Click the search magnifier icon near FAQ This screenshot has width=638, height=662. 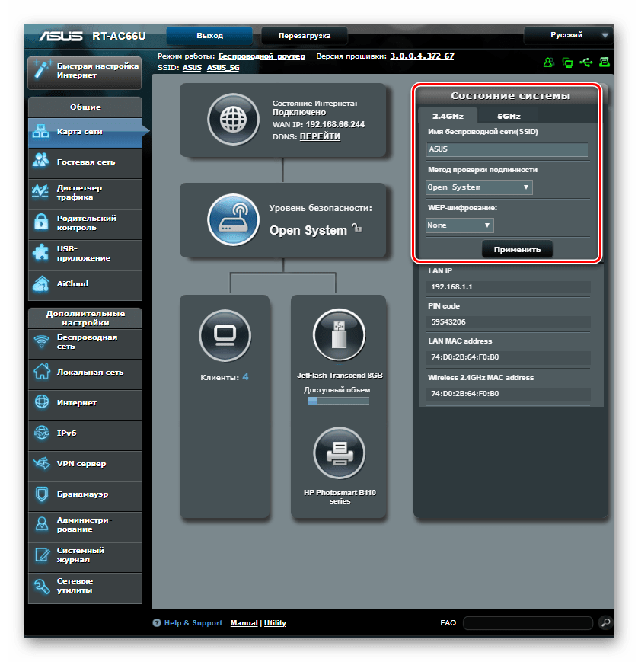pos(605,622)
